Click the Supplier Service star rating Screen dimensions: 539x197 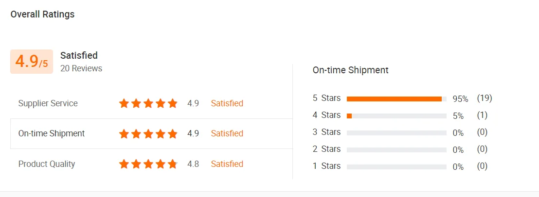(148, 103)
